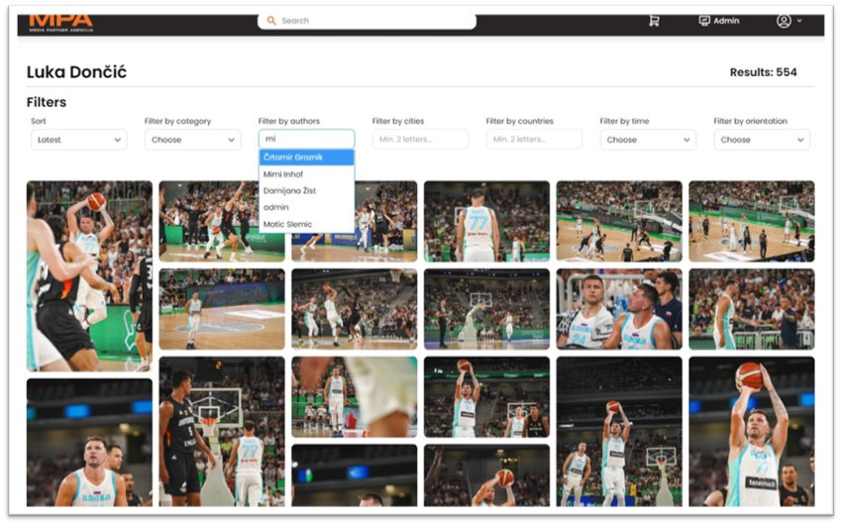Focus the top Search field
Viewport: 841px width, 525px height.
(x=367, y=21)
